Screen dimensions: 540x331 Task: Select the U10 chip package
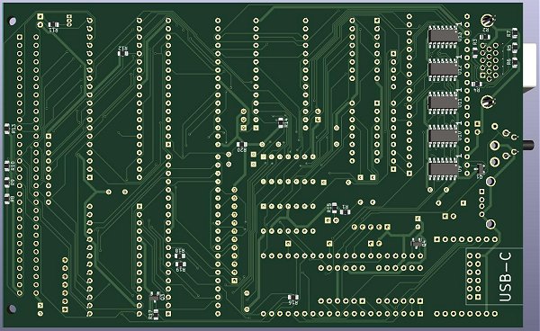(x=443, y=135)
